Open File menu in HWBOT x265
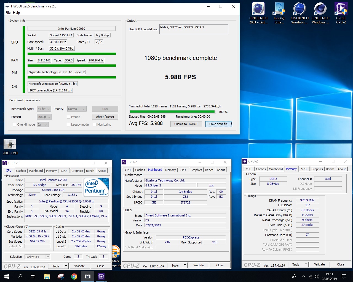 tap(8, 13)
